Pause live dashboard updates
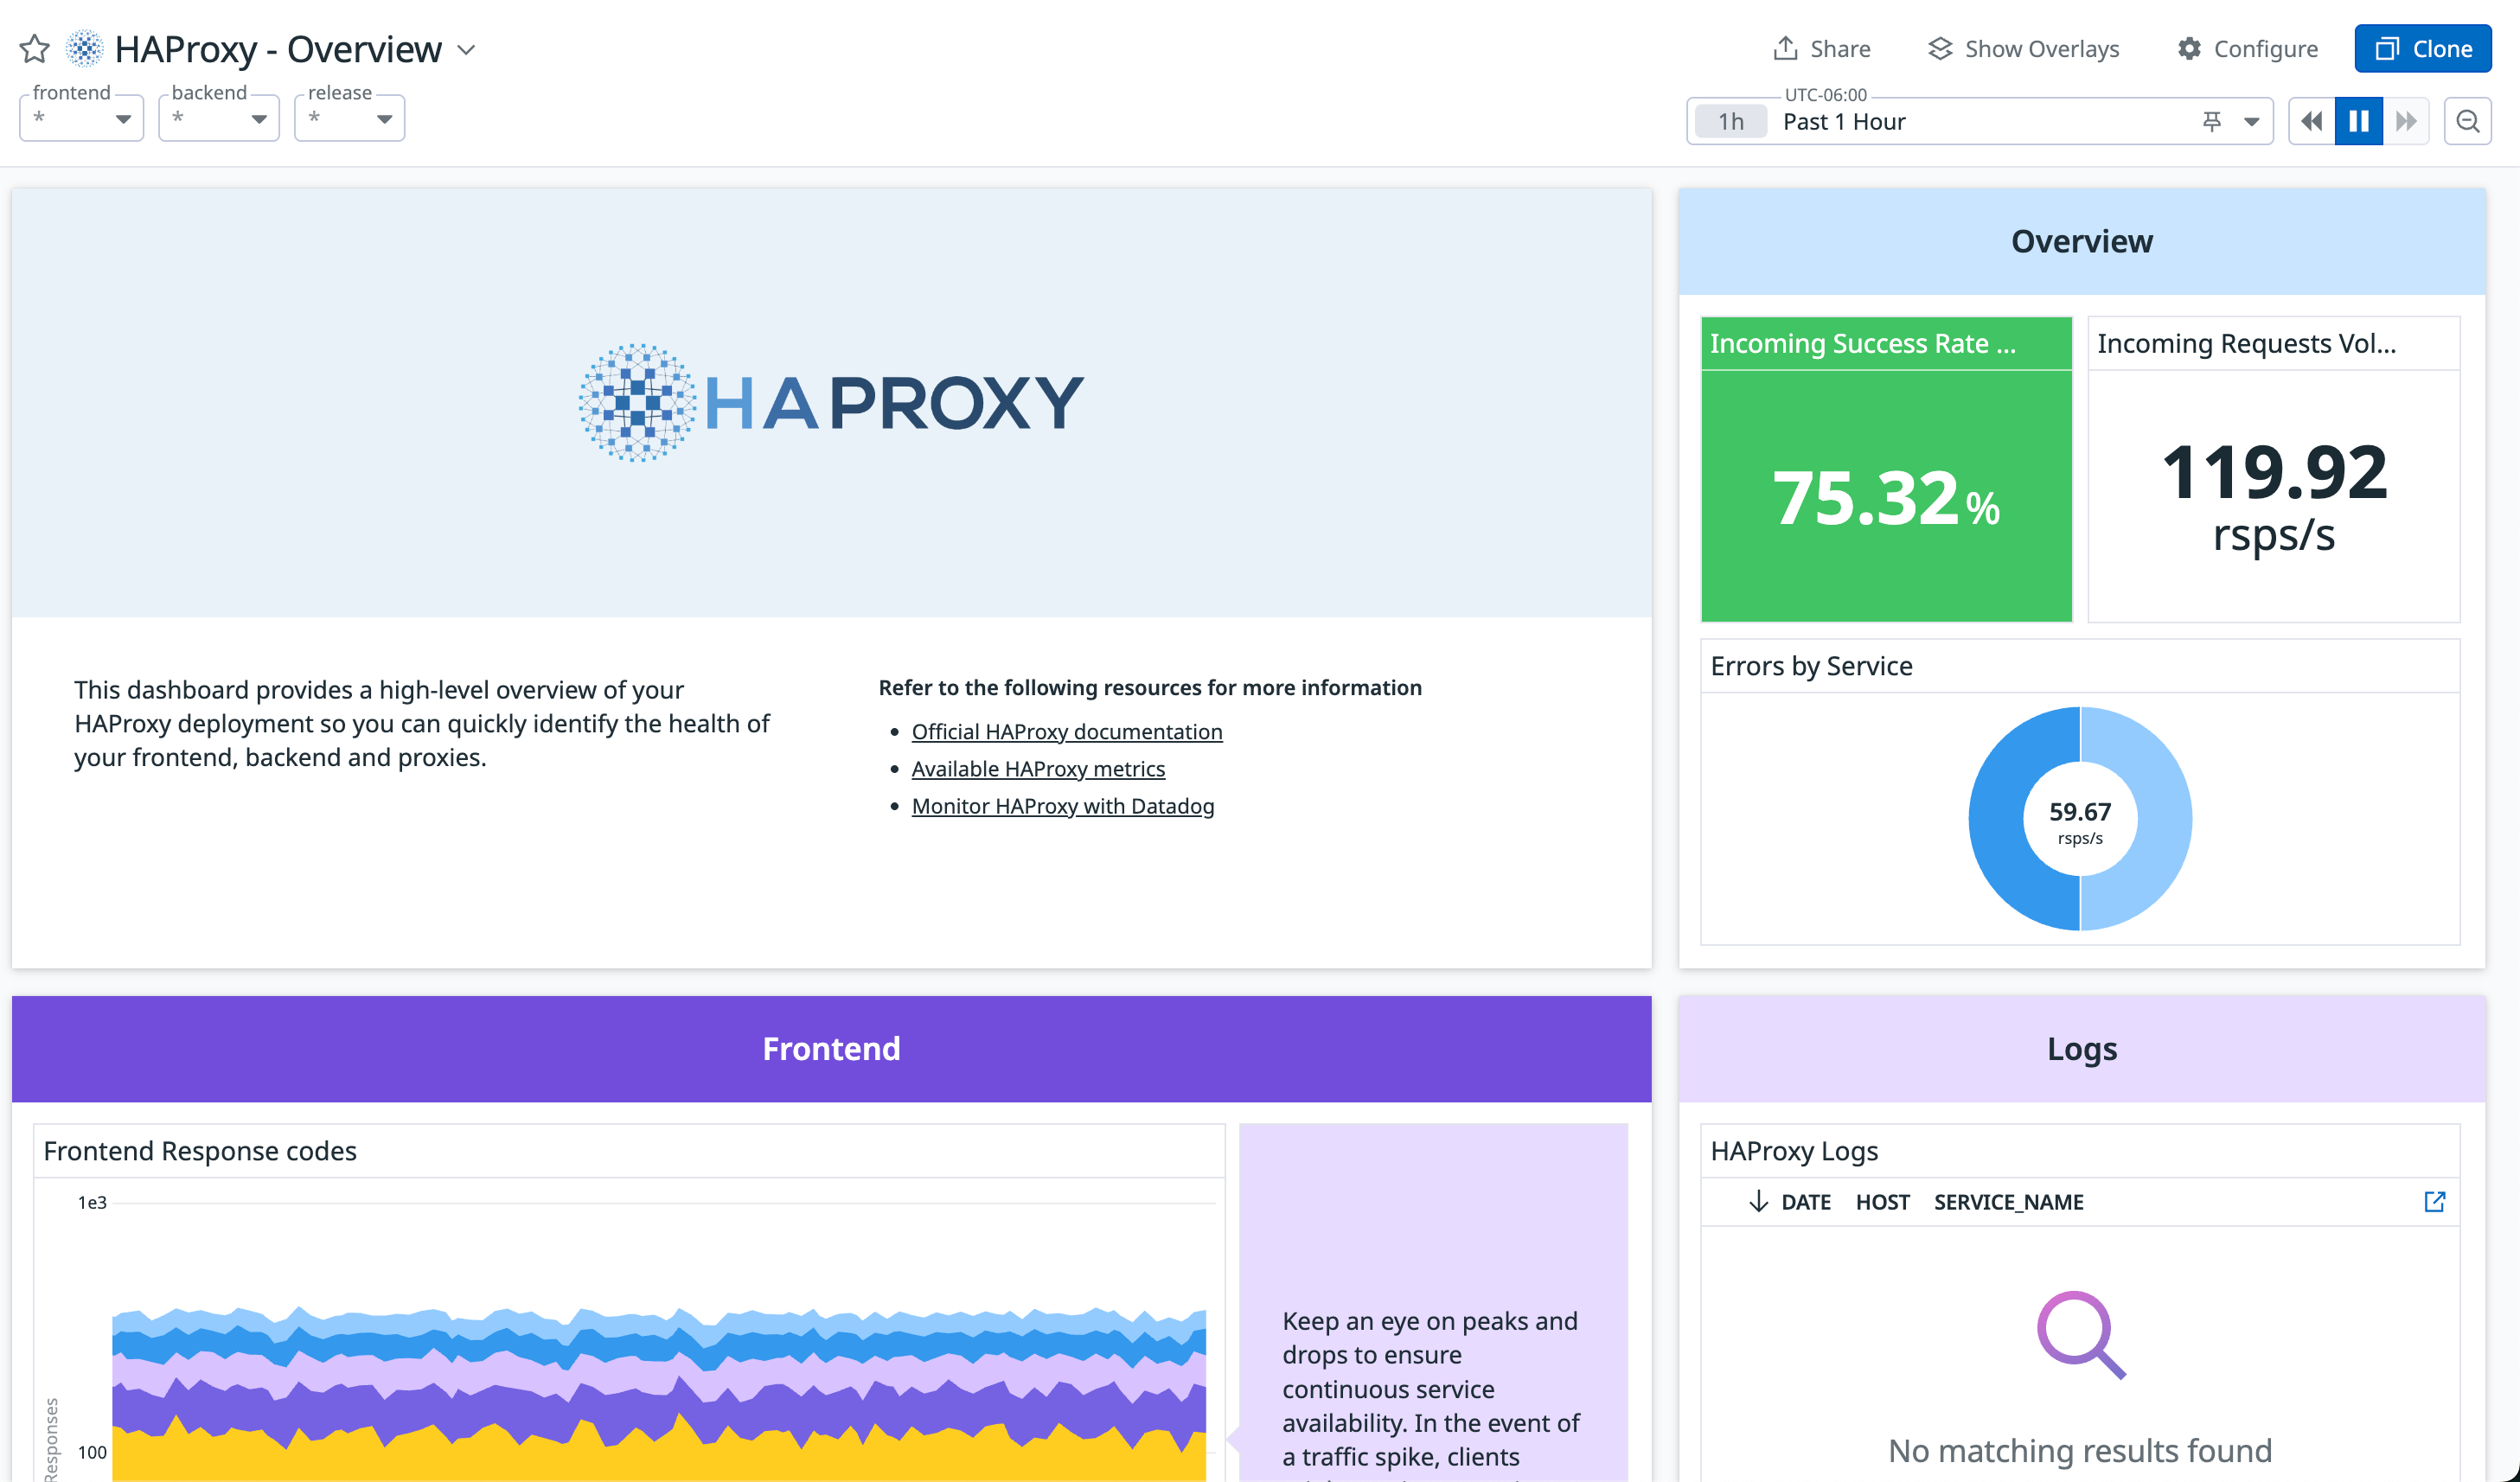2520x1482 pixels. (x=2359, y=122)
